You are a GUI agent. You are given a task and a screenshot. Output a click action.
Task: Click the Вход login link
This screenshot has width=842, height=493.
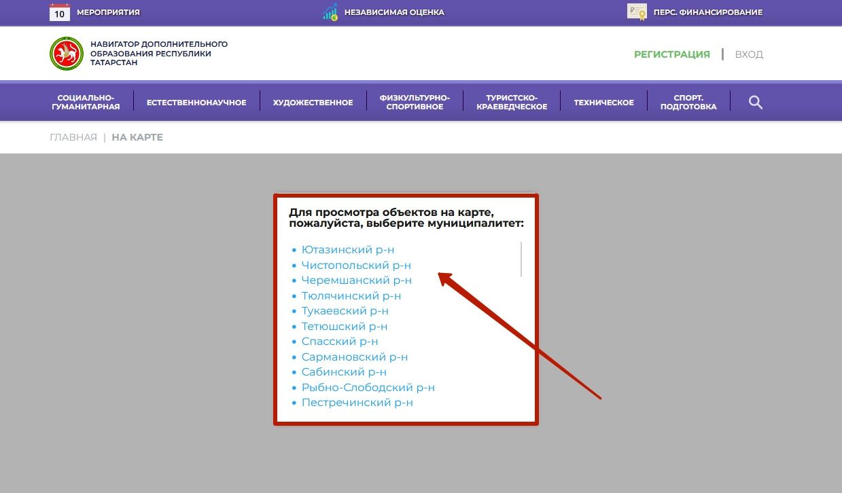(749, 54)
